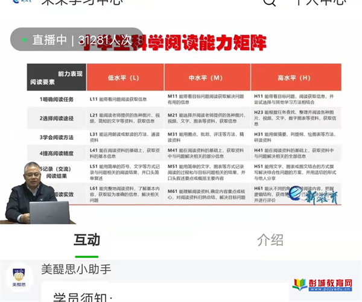Click the L41 table cell
Image resolution: width=362 pixels, height=302 pixels.
(x=125, y=153)
